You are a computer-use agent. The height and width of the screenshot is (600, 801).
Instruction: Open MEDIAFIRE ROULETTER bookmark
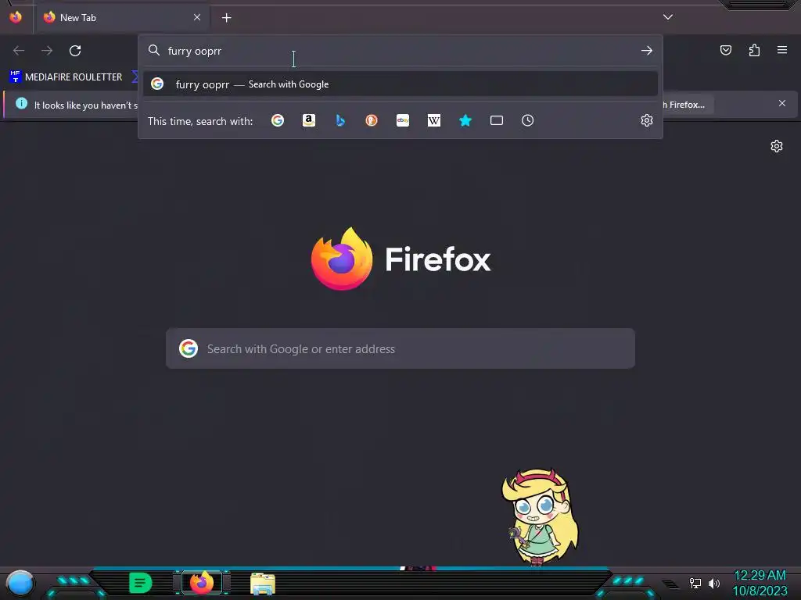pos(66,77)
